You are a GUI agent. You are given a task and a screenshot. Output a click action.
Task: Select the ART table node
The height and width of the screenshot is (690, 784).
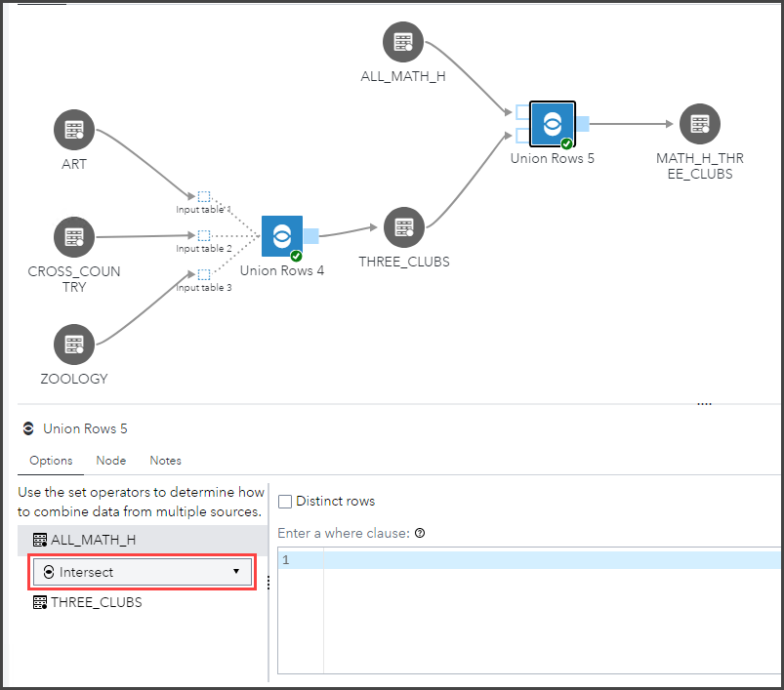[x=73, y=129]
